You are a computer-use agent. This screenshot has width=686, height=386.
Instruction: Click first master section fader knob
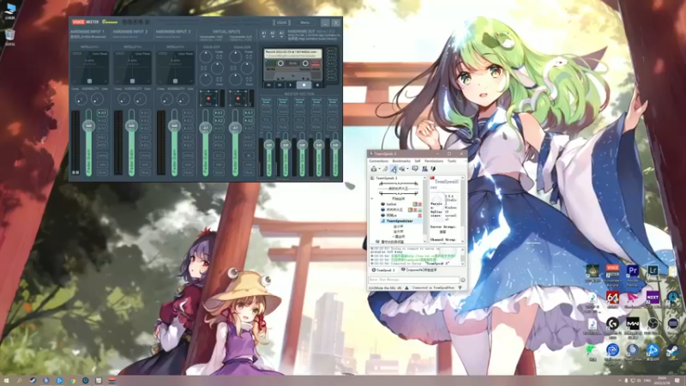[x=268, y=144]
